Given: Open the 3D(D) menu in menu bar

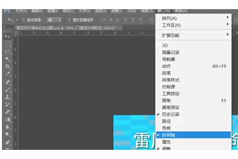Looking at the screenshot, I should click(x=131, y=11).
